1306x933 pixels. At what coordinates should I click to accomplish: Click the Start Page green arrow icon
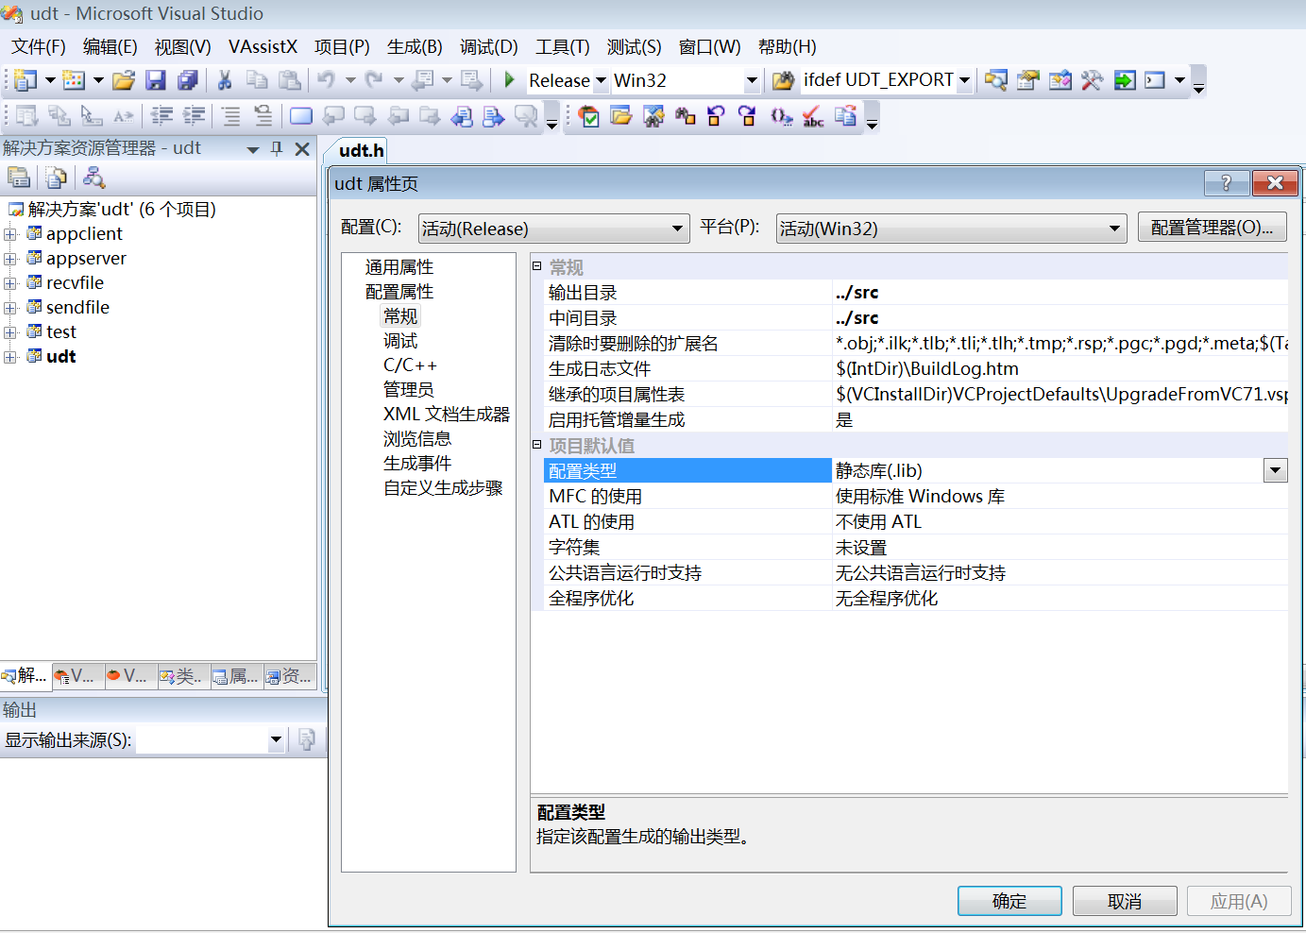point(1124,80)
